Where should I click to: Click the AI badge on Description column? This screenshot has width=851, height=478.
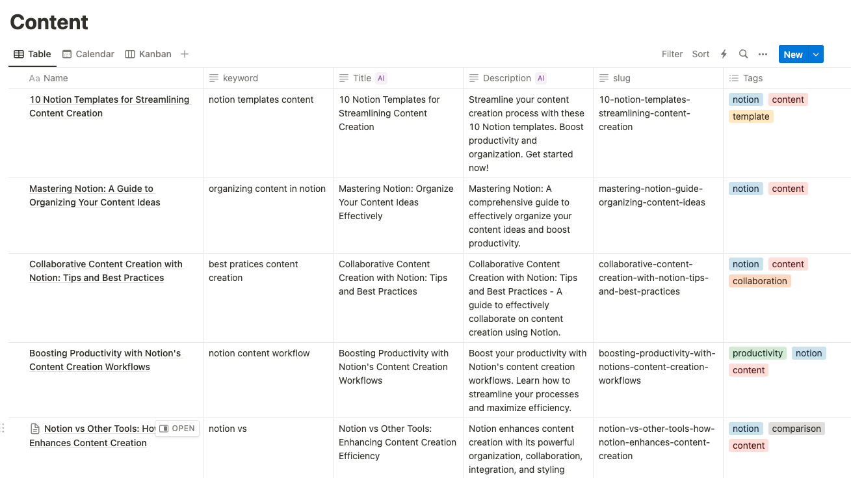(x=541, y=78)
